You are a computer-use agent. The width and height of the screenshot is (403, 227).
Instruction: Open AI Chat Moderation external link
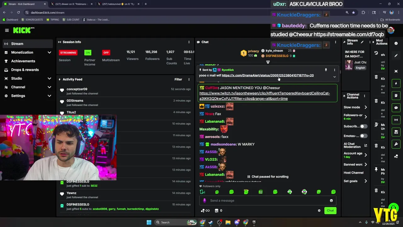tap(366, 145)
